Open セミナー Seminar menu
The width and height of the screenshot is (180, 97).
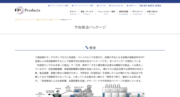click(73, 13)
